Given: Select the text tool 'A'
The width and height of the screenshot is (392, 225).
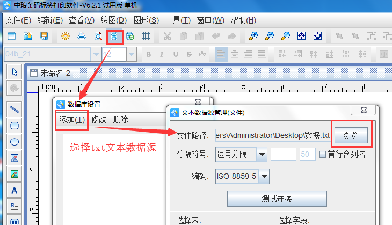Looking at the screenshot, I should pos(14,190).
